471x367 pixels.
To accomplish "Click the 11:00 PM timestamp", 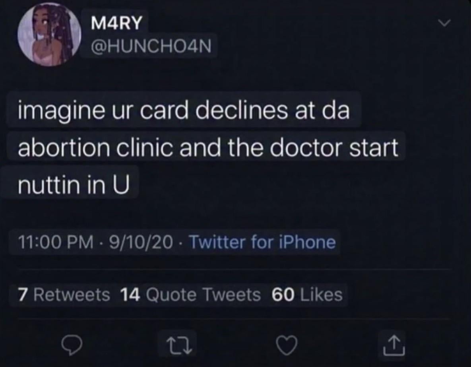I will (x=56, y=242).
